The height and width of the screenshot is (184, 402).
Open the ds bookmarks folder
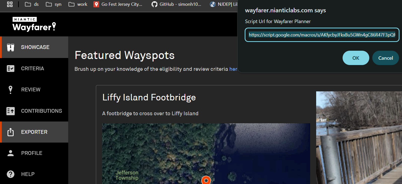32,4
